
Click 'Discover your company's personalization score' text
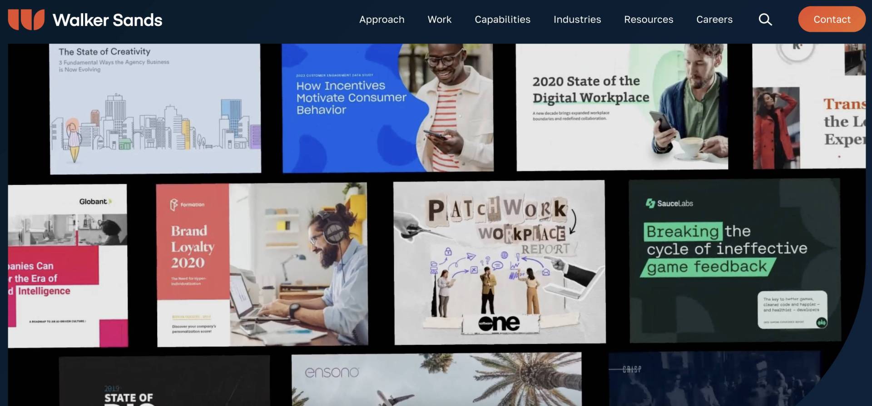pyautogui.click(x=194, y=329)
